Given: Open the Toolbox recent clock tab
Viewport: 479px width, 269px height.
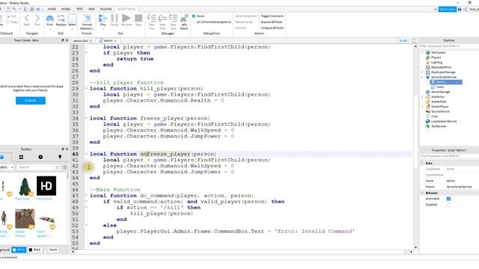Looking at the screenshot, I should point(40,157).
